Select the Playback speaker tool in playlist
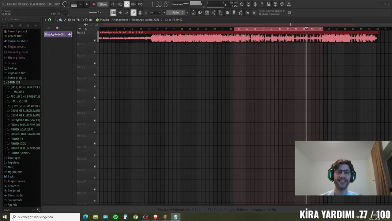The width and height of the screenshot is (392, 221). tap(91, 20)
